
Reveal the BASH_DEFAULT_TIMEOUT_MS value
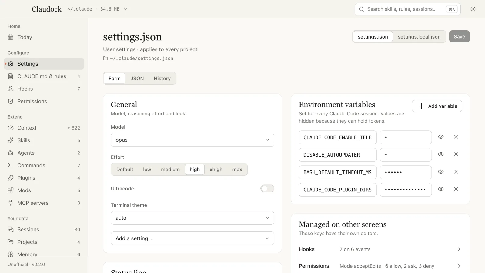coord(441,172)
